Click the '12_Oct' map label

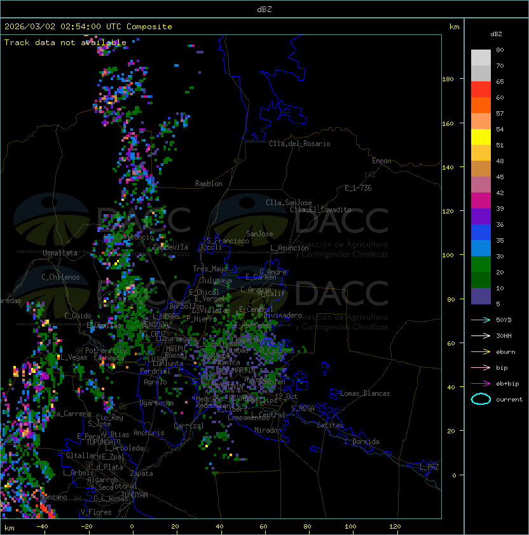pos(286,396)
